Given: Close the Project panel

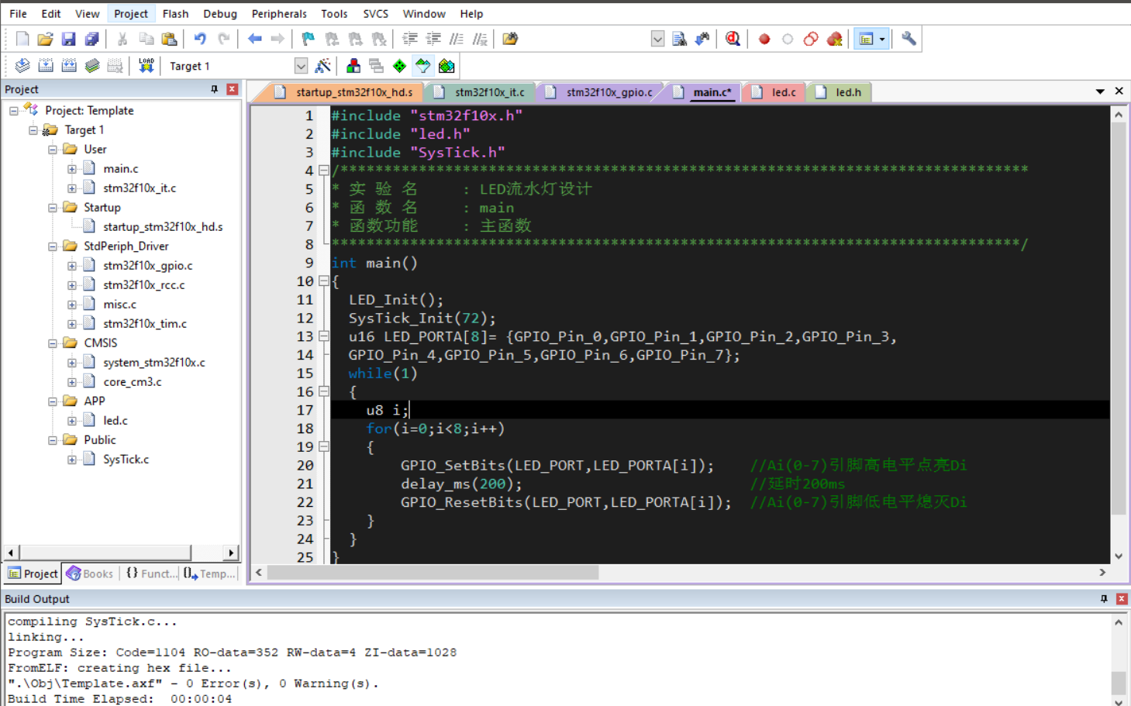Looking at the screenshot, I should click(232, 89).
